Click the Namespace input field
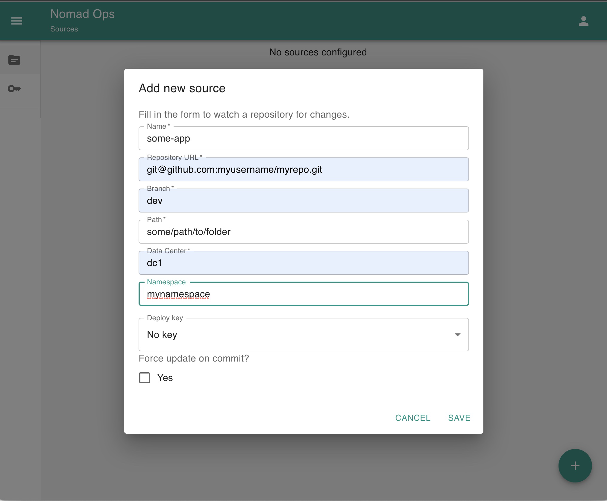This screenshot has height=501, width=607. coord(303,294)
